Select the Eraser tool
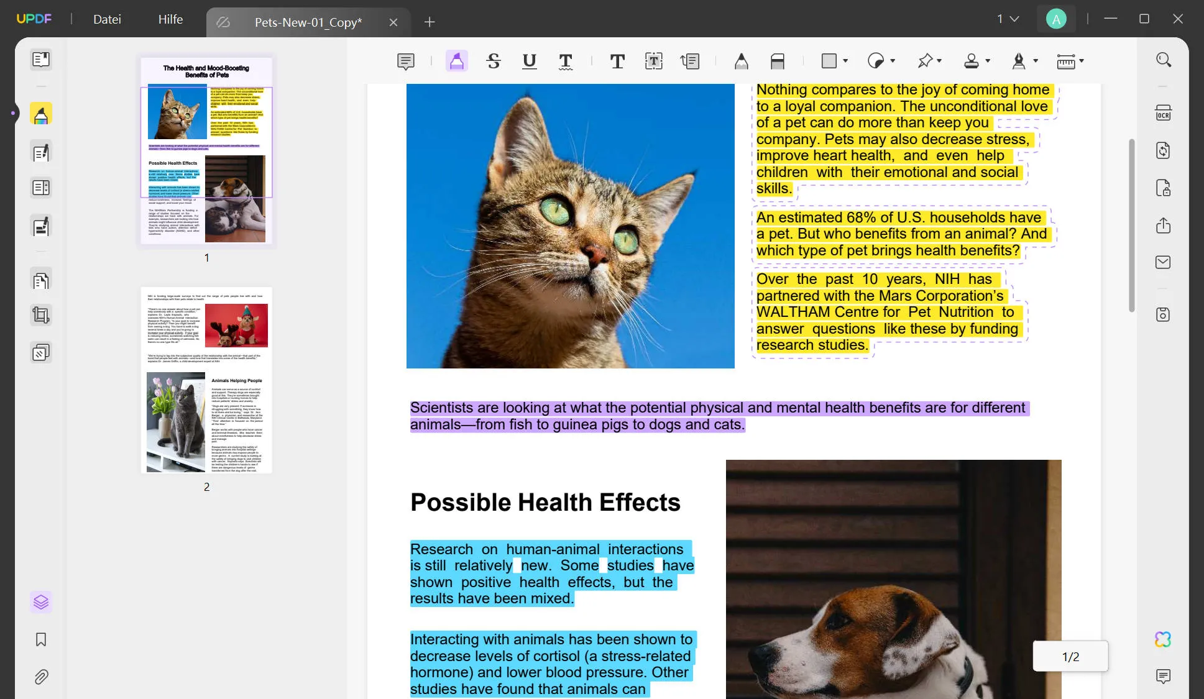This screenshot has width=1204, height=699. (778, 61)
